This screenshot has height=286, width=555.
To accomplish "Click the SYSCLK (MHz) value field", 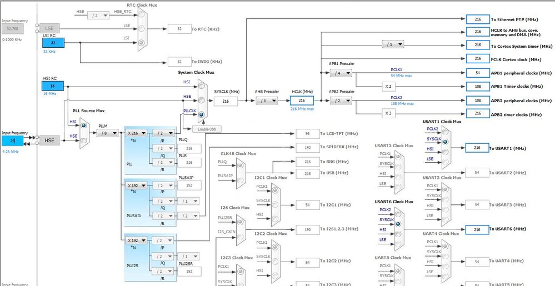I will 226,101.
